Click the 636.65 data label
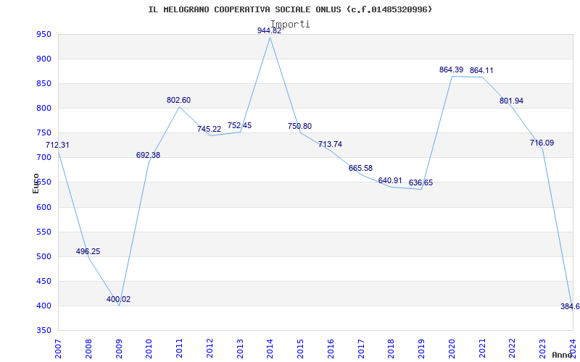 (420, 183)
